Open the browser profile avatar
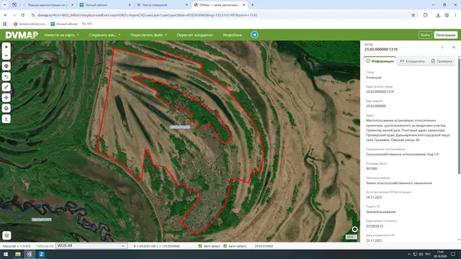This screenshot has width=461, height=259. pos(447,15)
